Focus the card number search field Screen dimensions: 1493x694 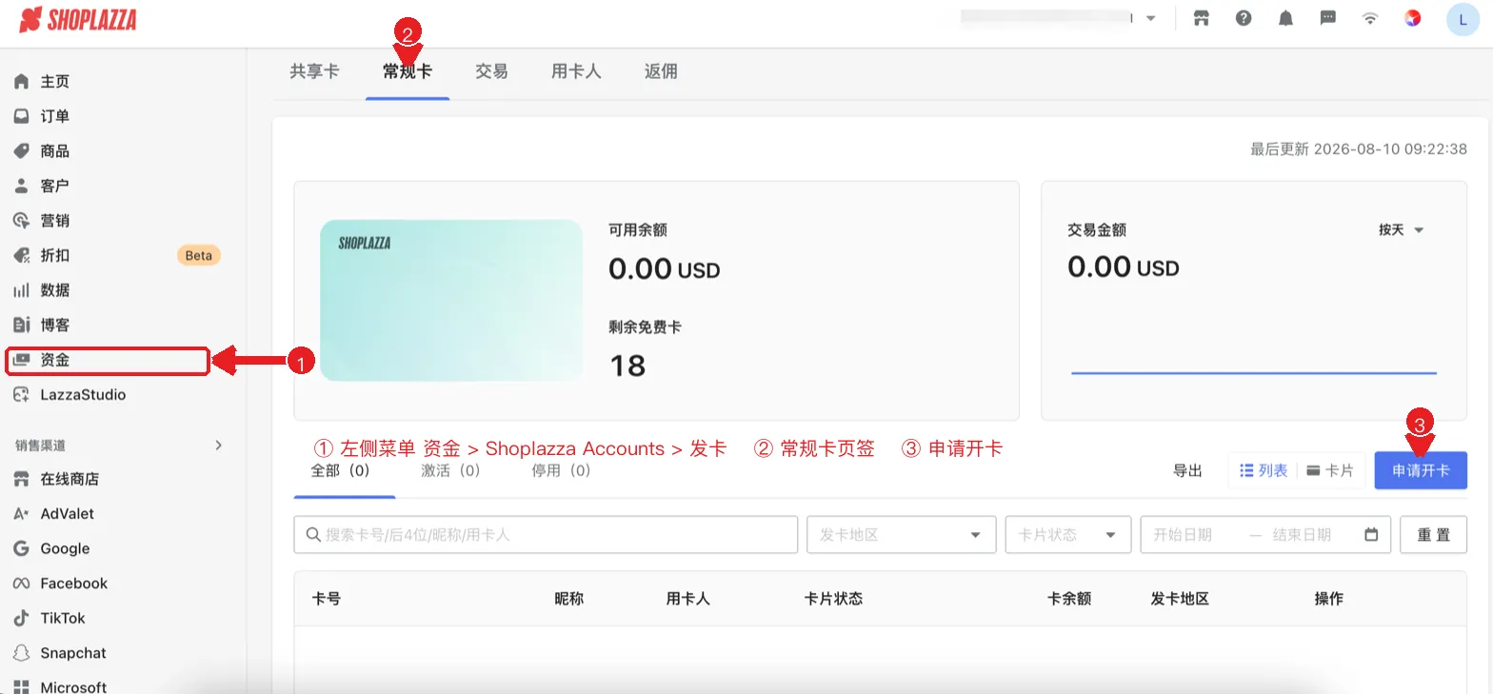pyautogui.click(x=546, y=535)
